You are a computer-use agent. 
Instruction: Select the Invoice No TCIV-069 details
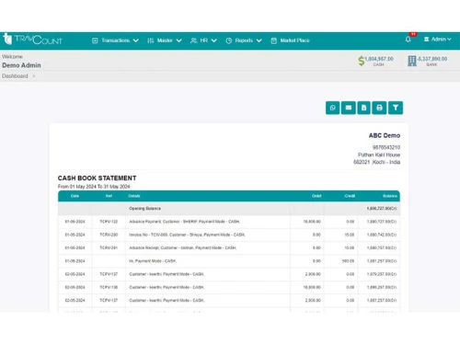[187, 235]
